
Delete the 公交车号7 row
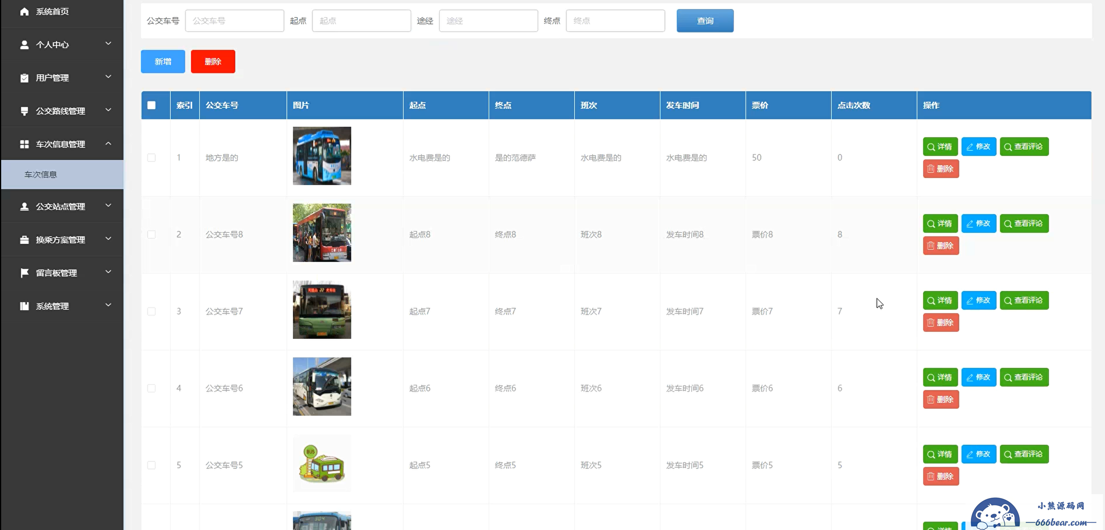941,323
